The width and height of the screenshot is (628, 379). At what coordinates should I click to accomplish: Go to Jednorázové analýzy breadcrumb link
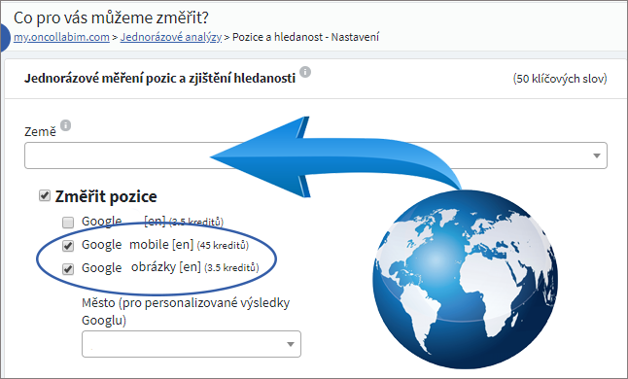[x=171, y=37]
